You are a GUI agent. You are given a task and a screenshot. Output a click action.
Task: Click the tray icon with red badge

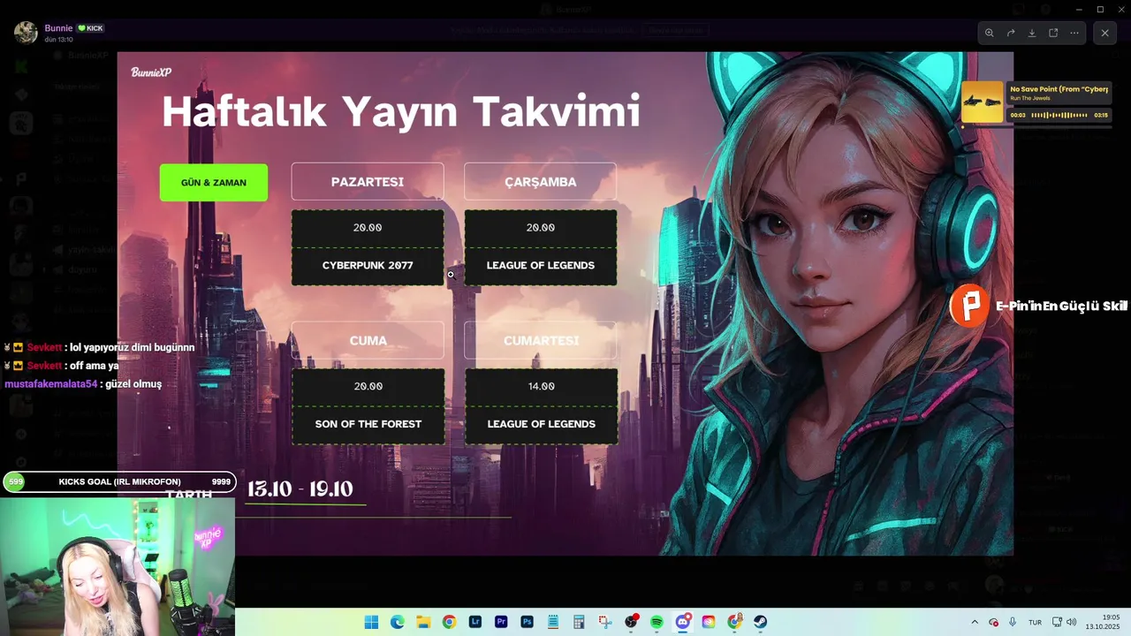(x=993, y=622)
